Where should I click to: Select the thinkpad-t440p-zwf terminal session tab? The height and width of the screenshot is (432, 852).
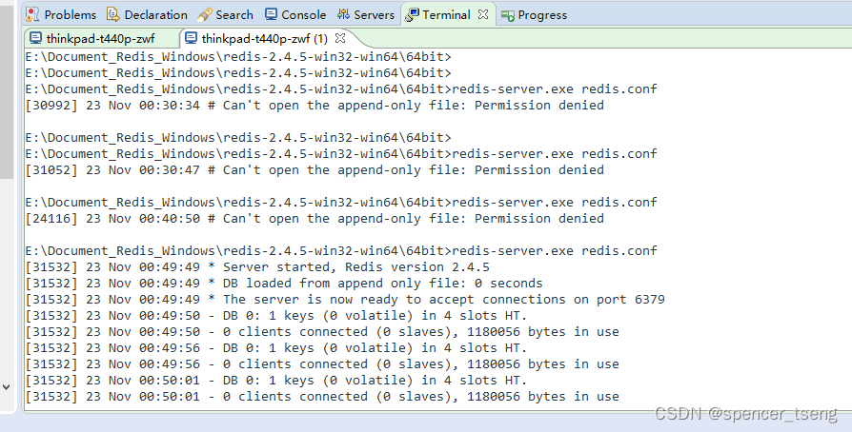coord(102,38)
